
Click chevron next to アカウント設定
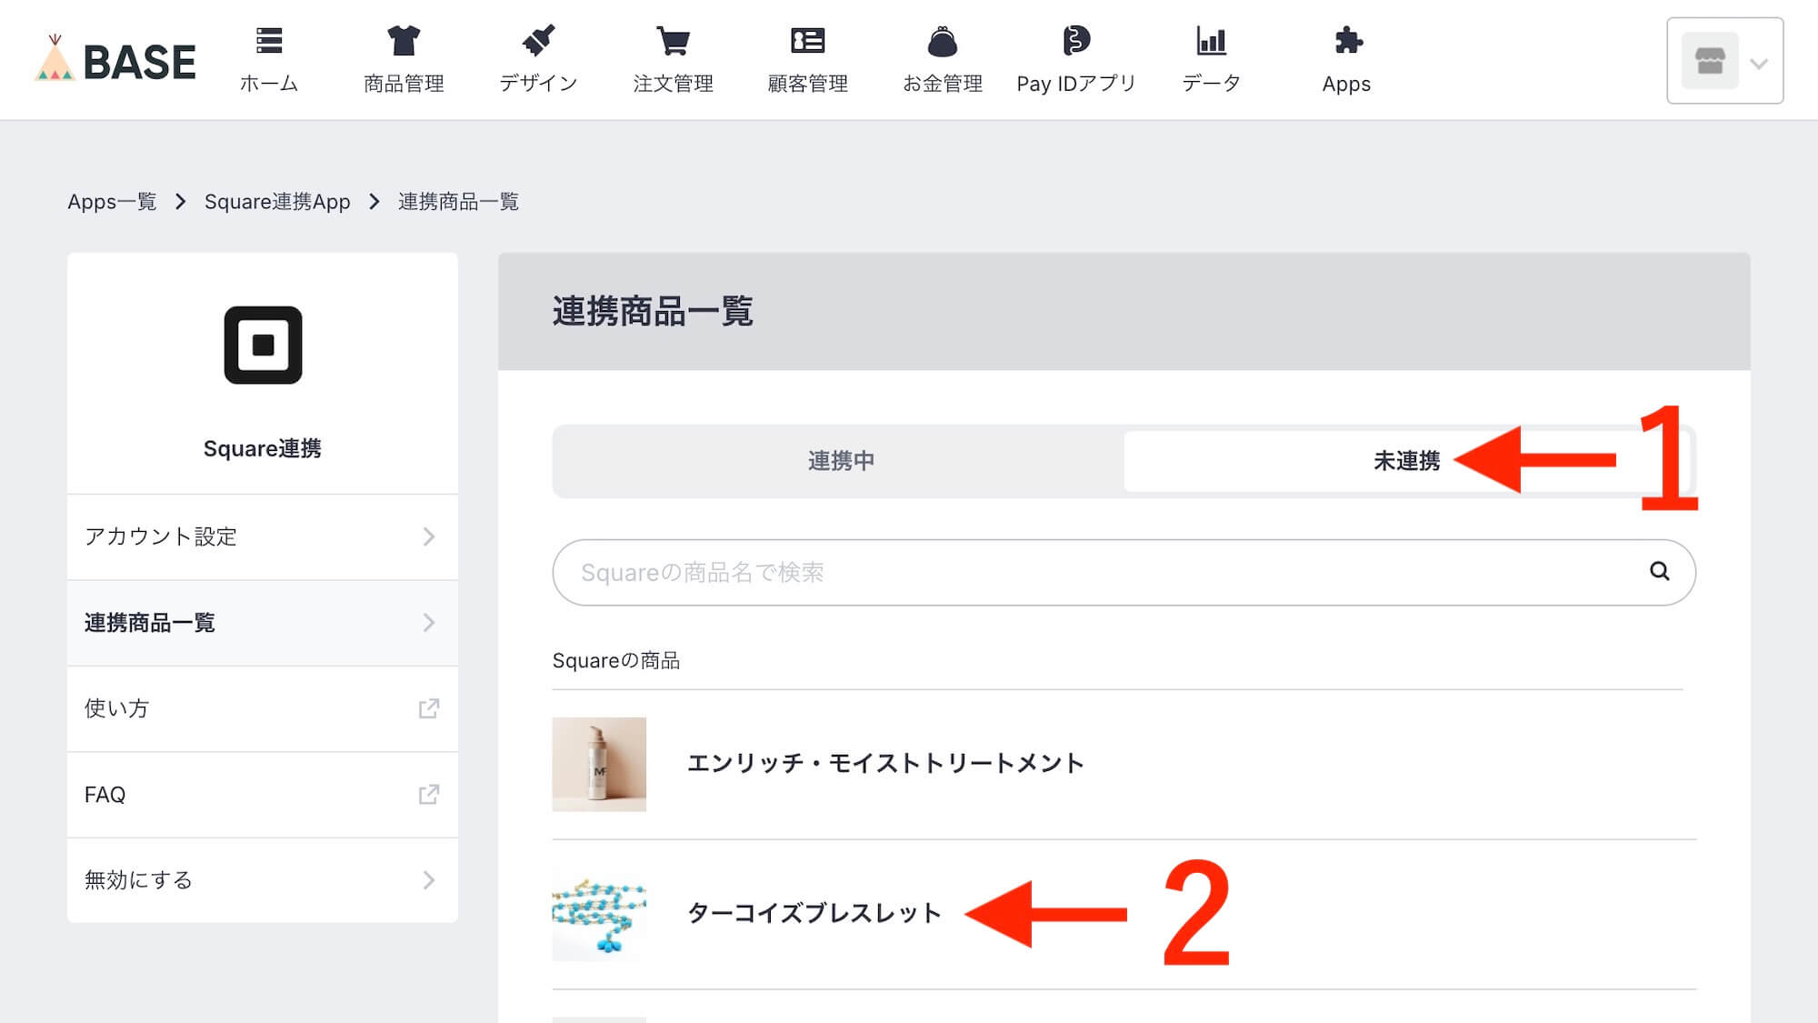tap(429, 537)
